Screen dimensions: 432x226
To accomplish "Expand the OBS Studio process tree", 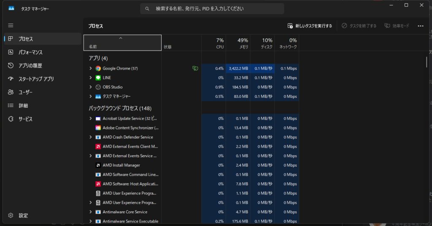I will coord(91,87).
